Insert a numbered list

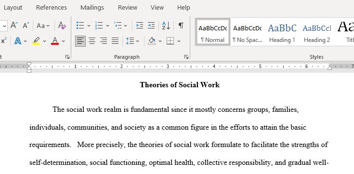(99, 26)
